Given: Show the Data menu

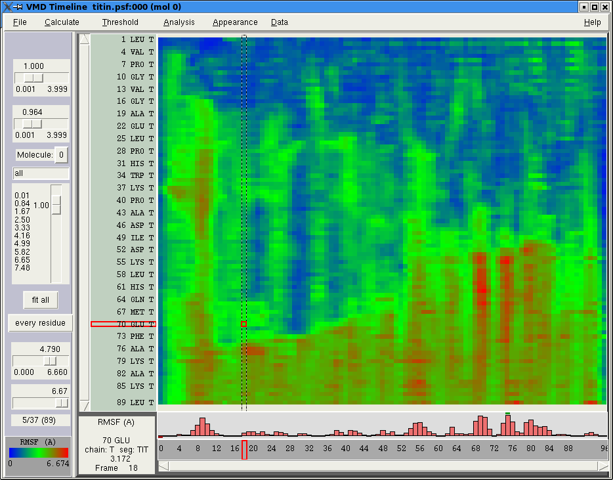Looking at the screenshot, I should (280, 22).
